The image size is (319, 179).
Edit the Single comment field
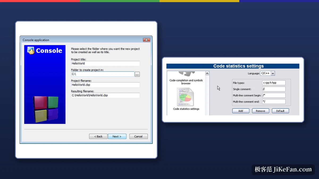274,89
